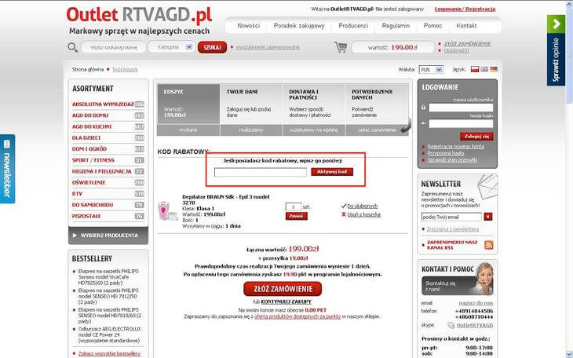Open Kontakt menu item
The image size is (573, 358).
point(466,26)
